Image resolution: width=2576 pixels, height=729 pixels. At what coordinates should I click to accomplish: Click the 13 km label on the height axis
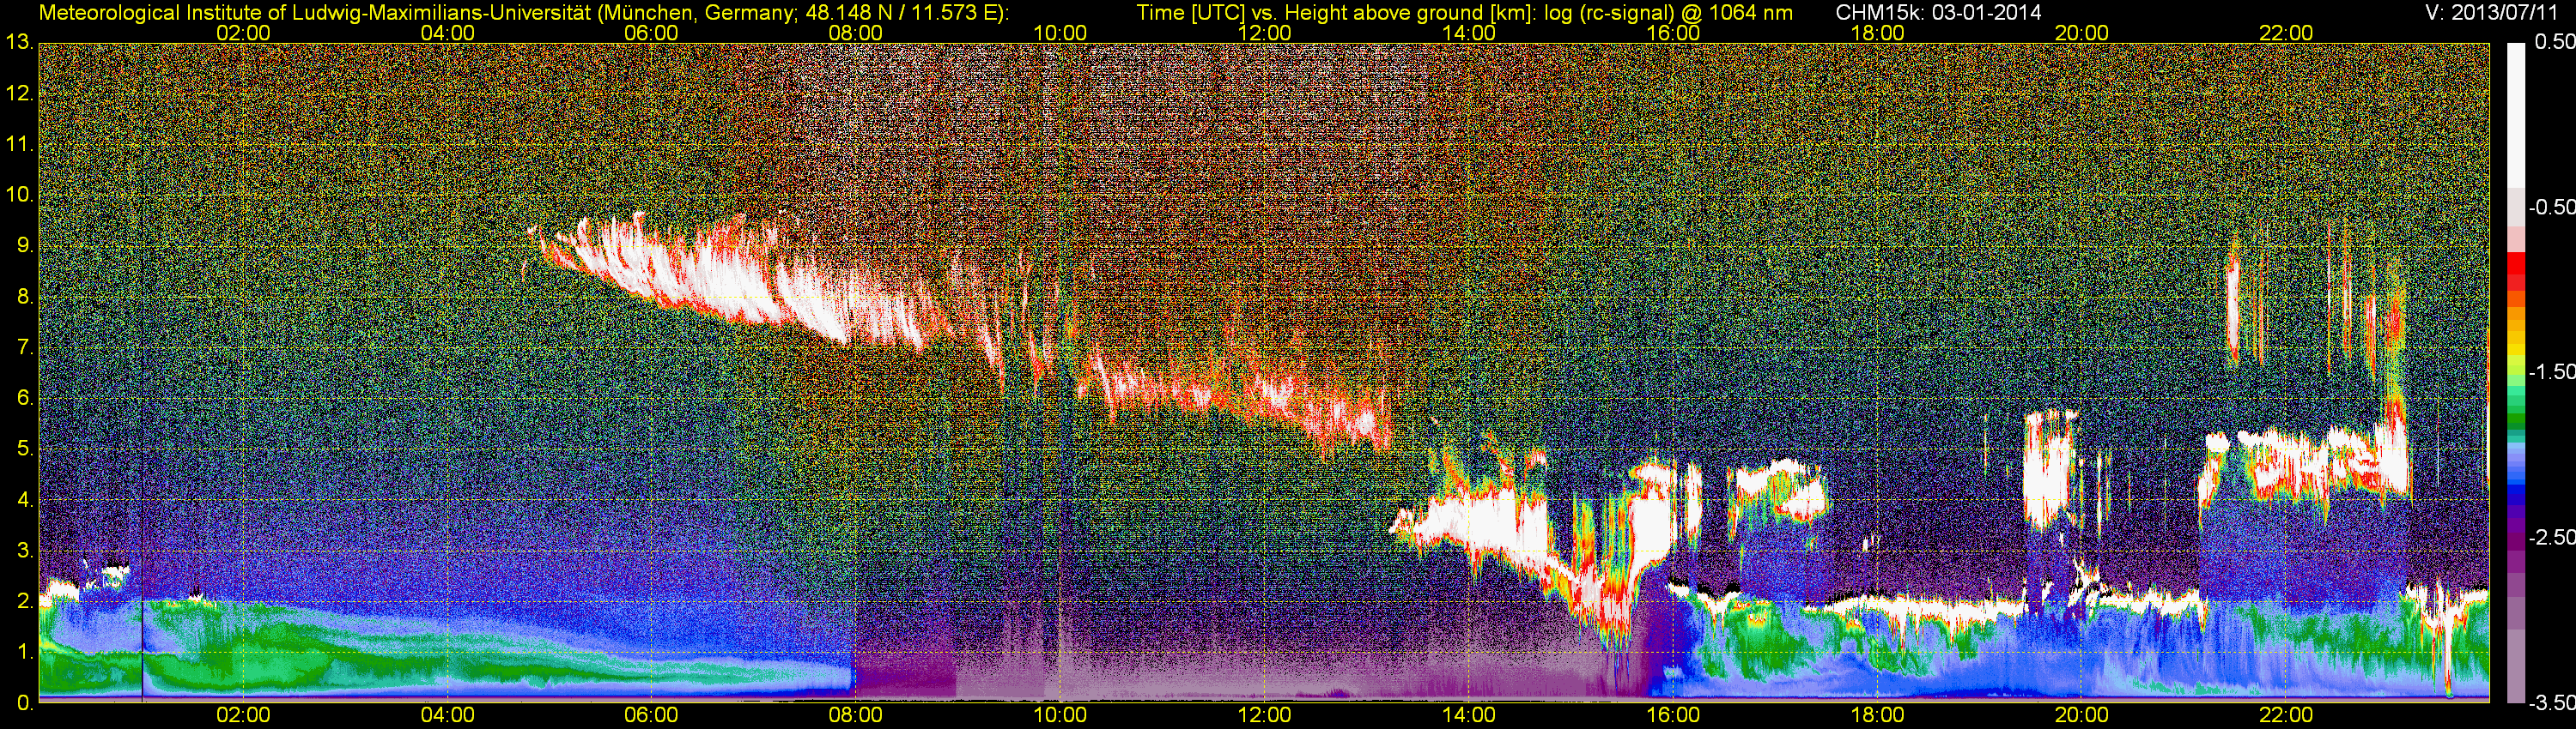coord(19,43)
